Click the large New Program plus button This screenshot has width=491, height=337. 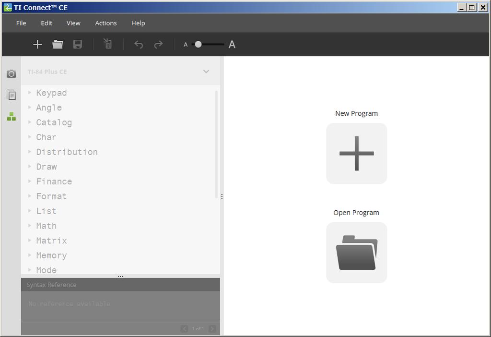[x=357, y=153]
